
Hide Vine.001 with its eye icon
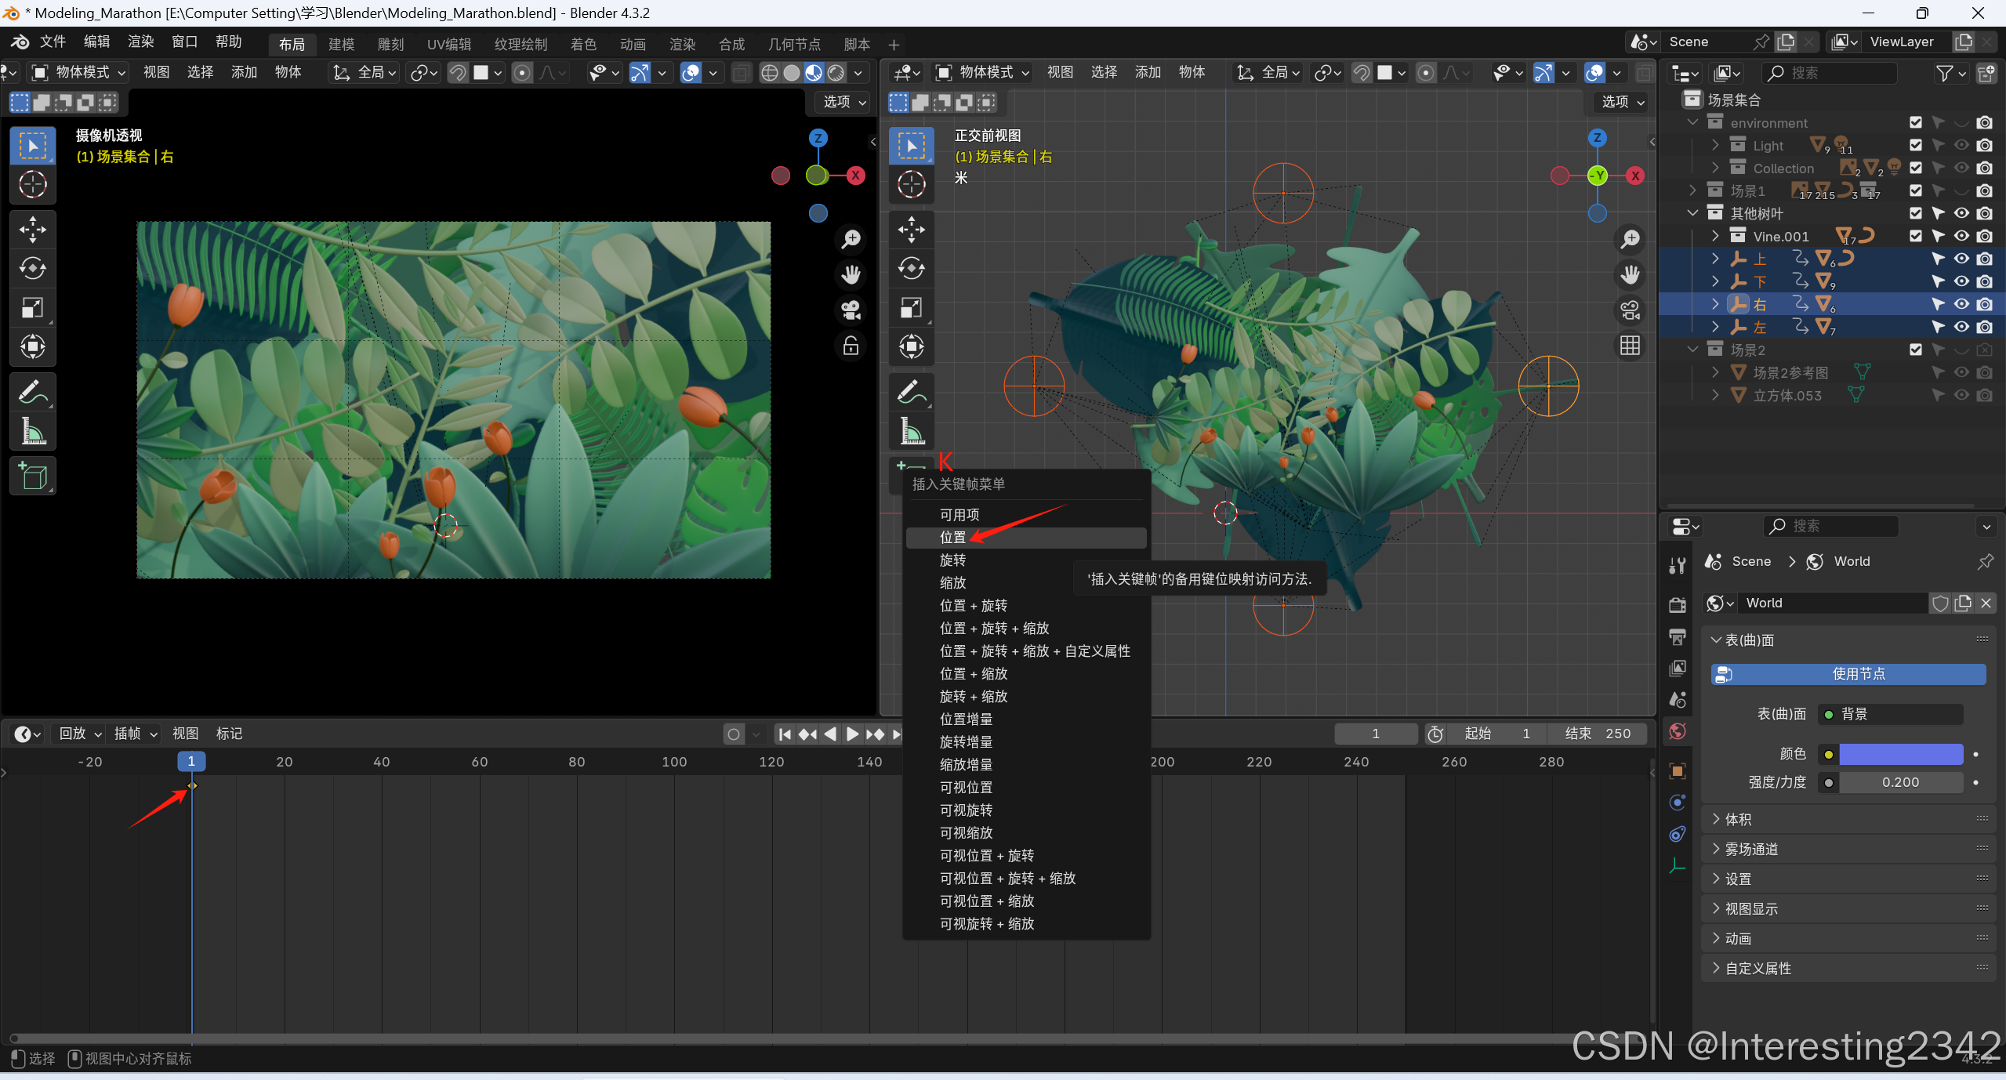click(1961, 236)
